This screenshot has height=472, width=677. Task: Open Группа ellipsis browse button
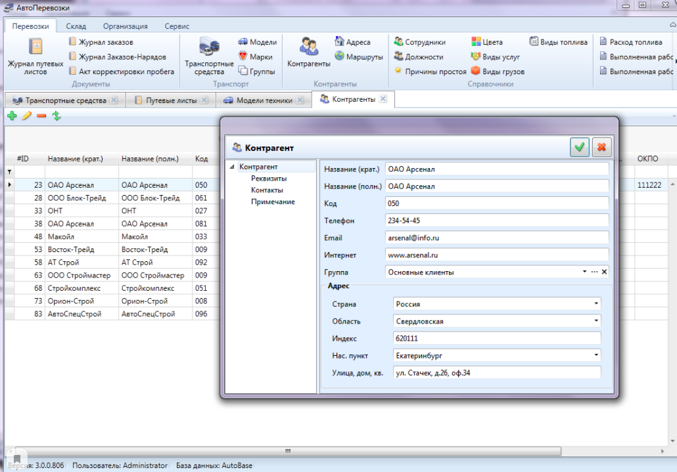click(595, 272)
